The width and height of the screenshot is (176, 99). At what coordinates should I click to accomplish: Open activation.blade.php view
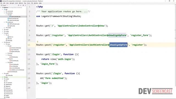point(15,48)
